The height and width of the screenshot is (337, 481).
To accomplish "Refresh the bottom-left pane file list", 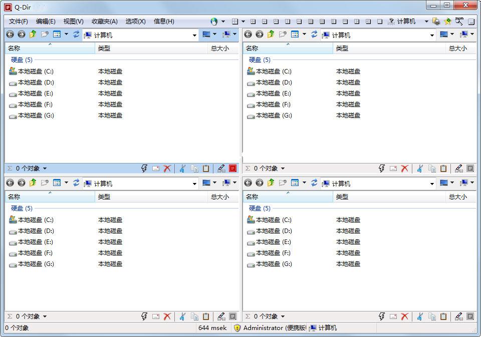I will 76,183.
